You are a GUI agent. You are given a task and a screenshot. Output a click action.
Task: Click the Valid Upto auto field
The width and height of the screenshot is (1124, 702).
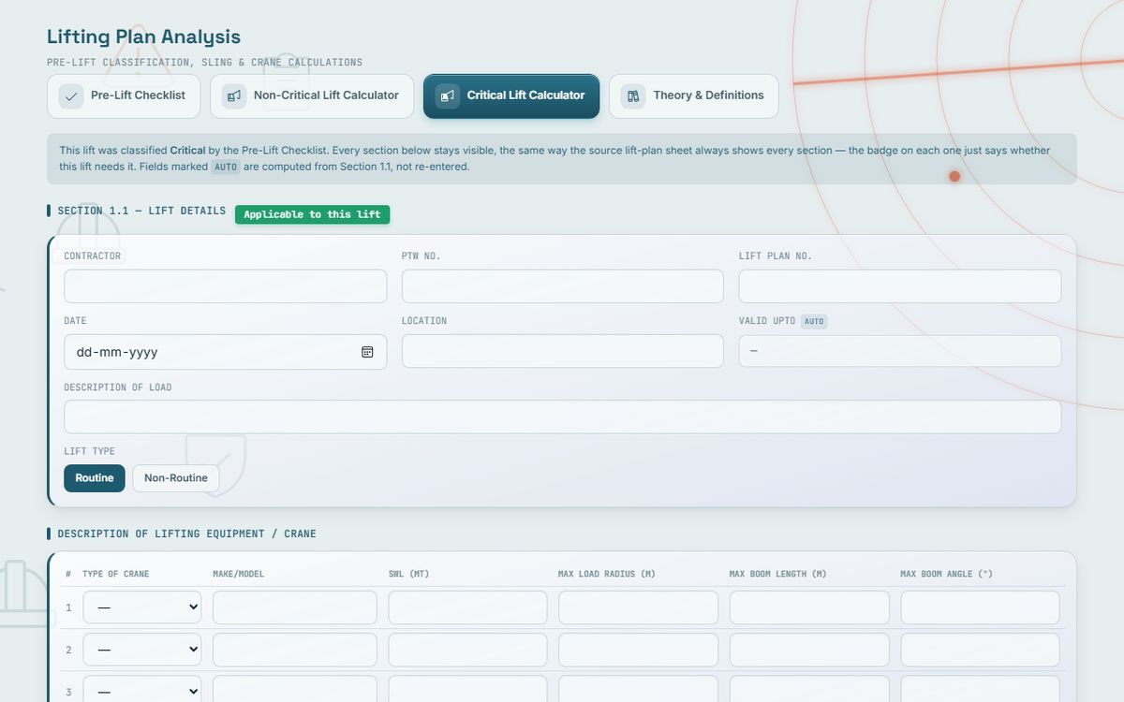(x=900, y=351)
